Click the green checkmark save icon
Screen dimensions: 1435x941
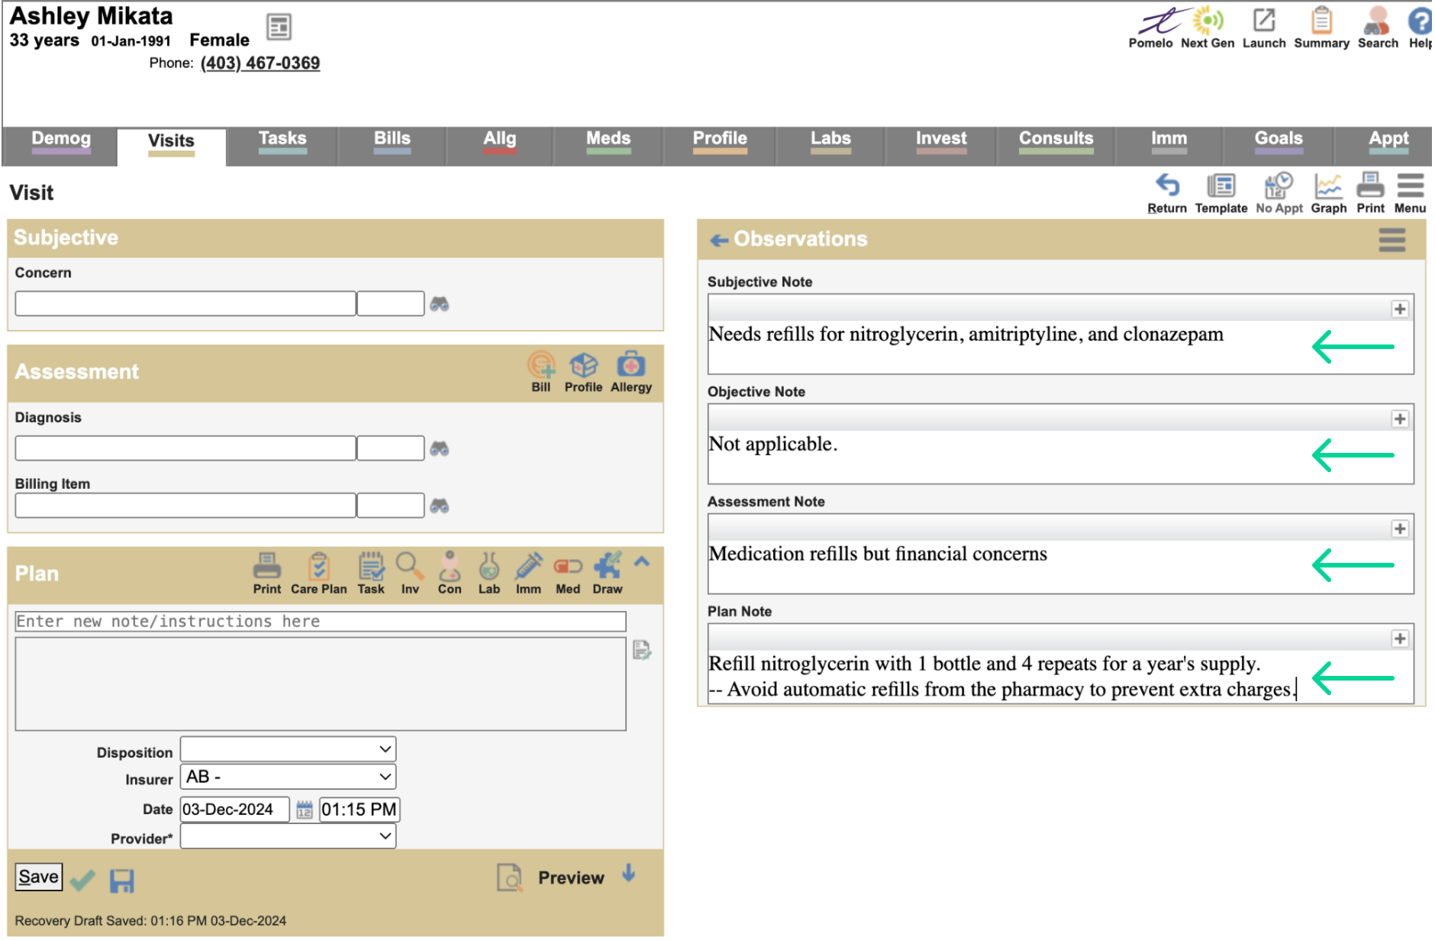[82, 881]
